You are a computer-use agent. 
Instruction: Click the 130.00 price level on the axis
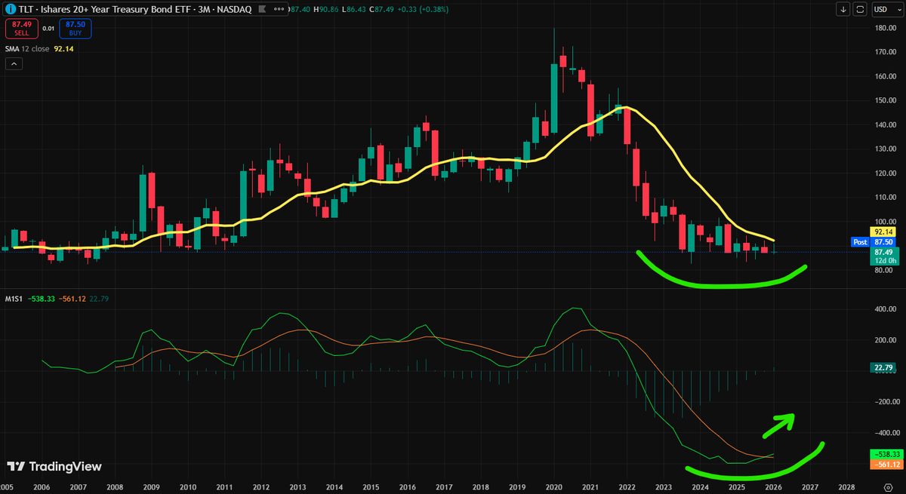tap(885, 149)
